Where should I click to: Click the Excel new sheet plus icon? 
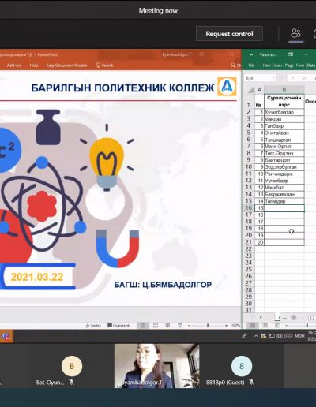(294, 318)
